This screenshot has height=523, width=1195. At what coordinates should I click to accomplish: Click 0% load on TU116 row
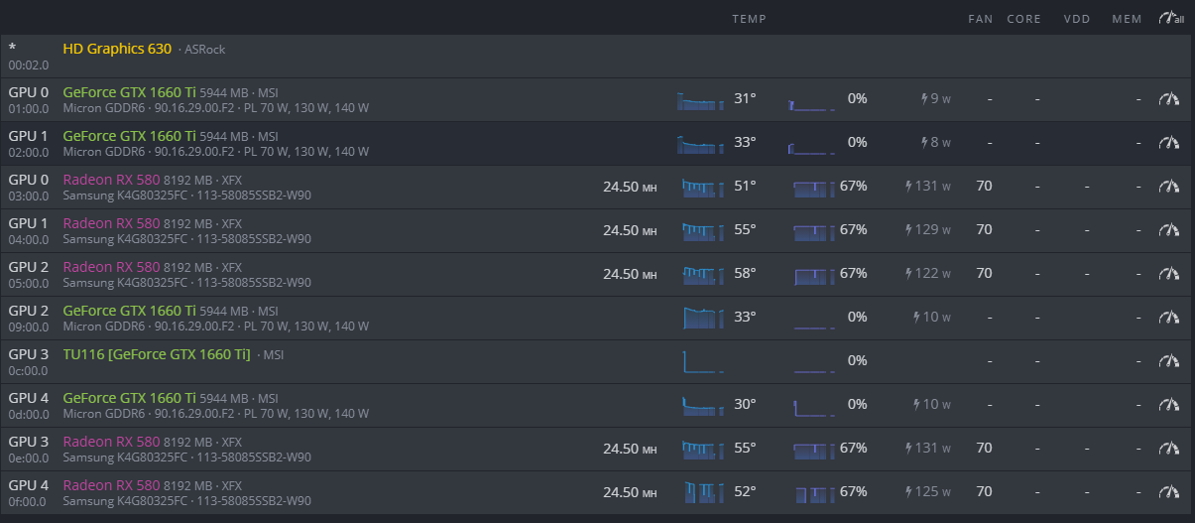pyautogui.click(x=858, y=360)
